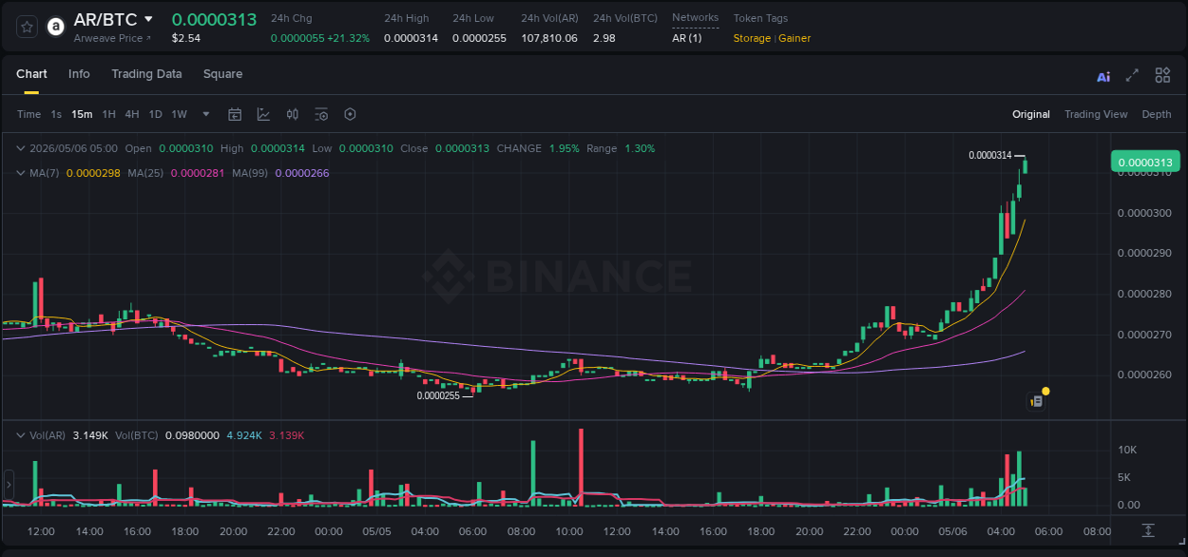Click the CHANGE 1.95% value

[564, 148]
